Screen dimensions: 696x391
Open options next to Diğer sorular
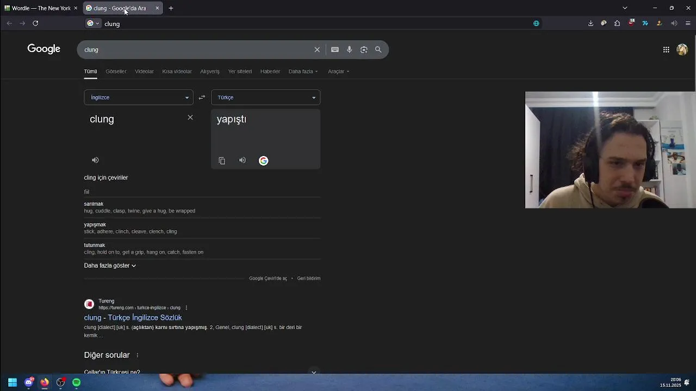tap(137, 355)
